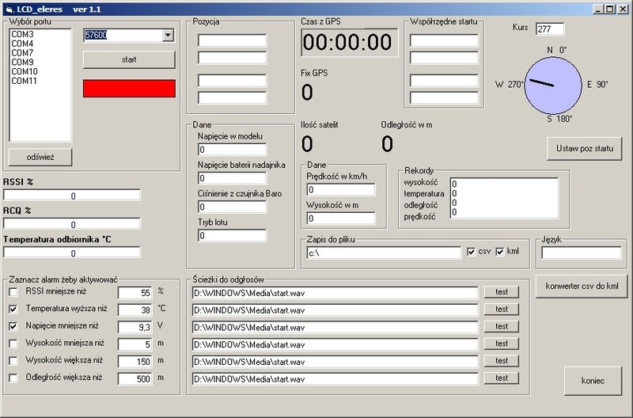This screenshot has height=418, width=633.
Task: Click the first Pozycja field
Action: tap(232, 40)
